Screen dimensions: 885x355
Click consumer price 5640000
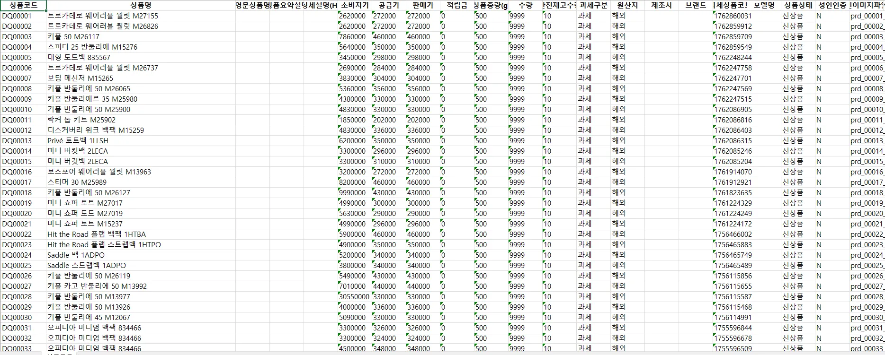[355, 47]
